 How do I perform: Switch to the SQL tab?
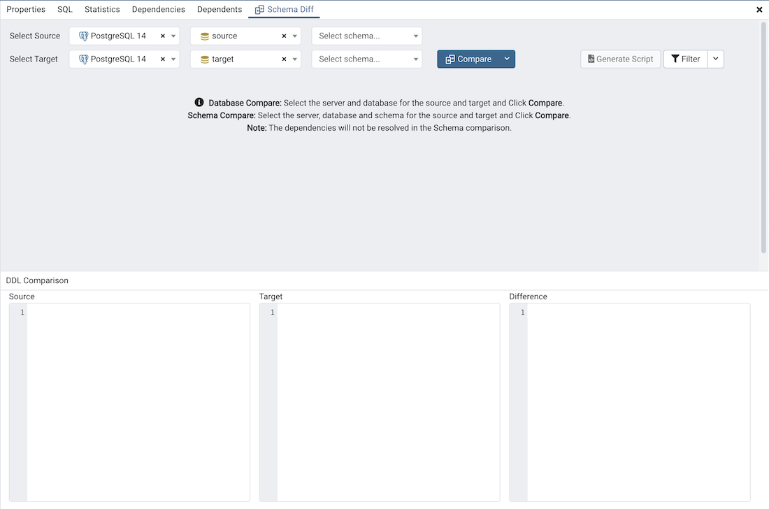click(65, 9)
